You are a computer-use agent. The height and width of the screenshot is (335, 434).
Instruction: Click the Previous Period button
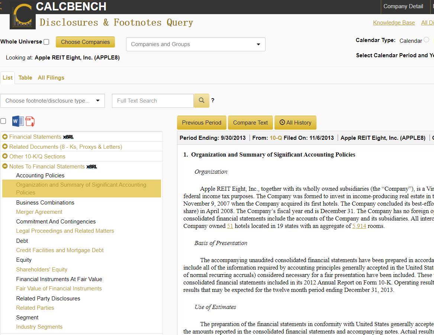click(x=202, y=123)
